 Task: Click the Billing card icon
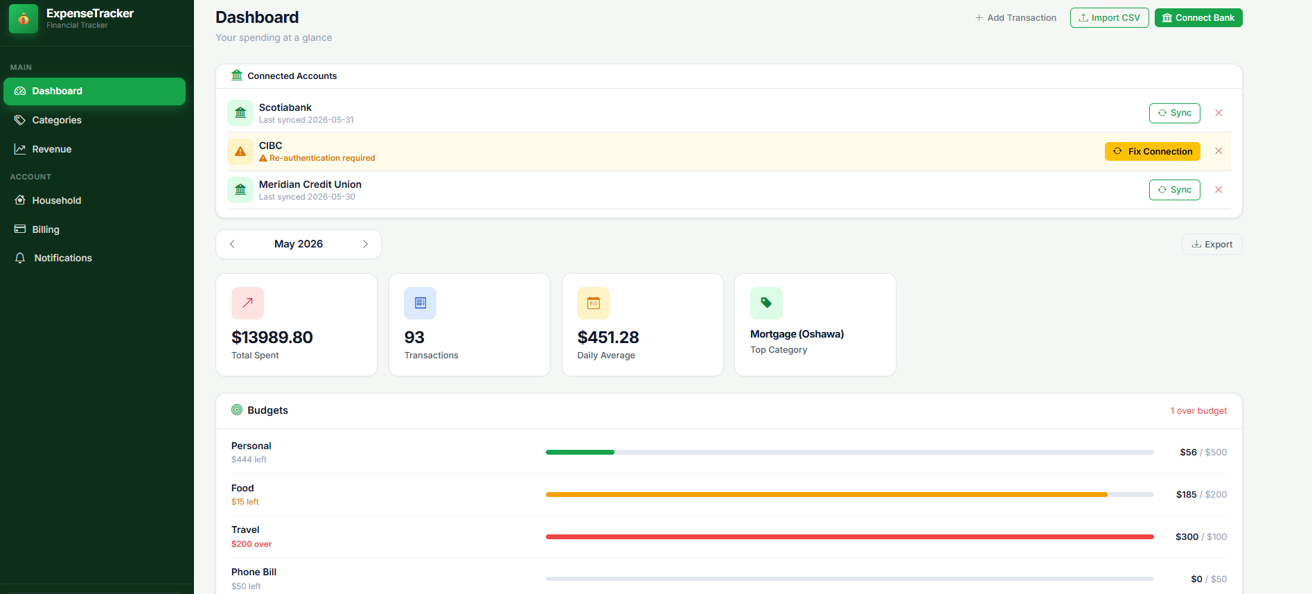coord(20,229)
